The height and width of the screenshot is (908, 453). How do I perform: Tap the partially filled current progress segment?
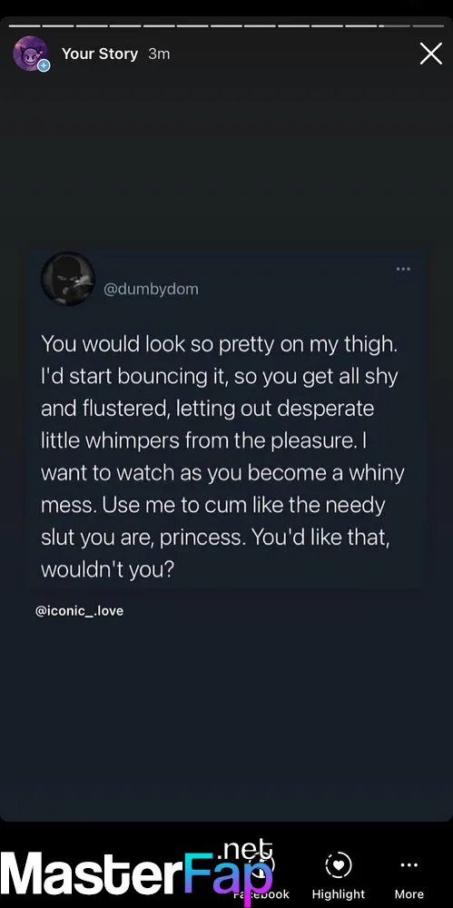[395, 25]
